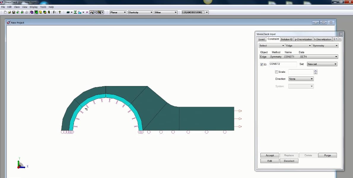The width and height of the screenshot is (353, 178).
Task: Click the Scale value stepper arrows
Action: point(315,72)
